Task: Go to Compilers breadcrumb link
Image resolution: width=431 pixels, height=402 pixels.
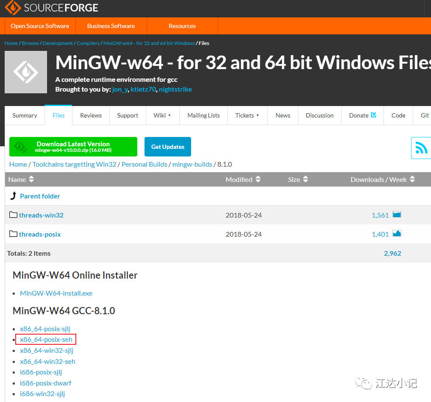Action: 88,43
